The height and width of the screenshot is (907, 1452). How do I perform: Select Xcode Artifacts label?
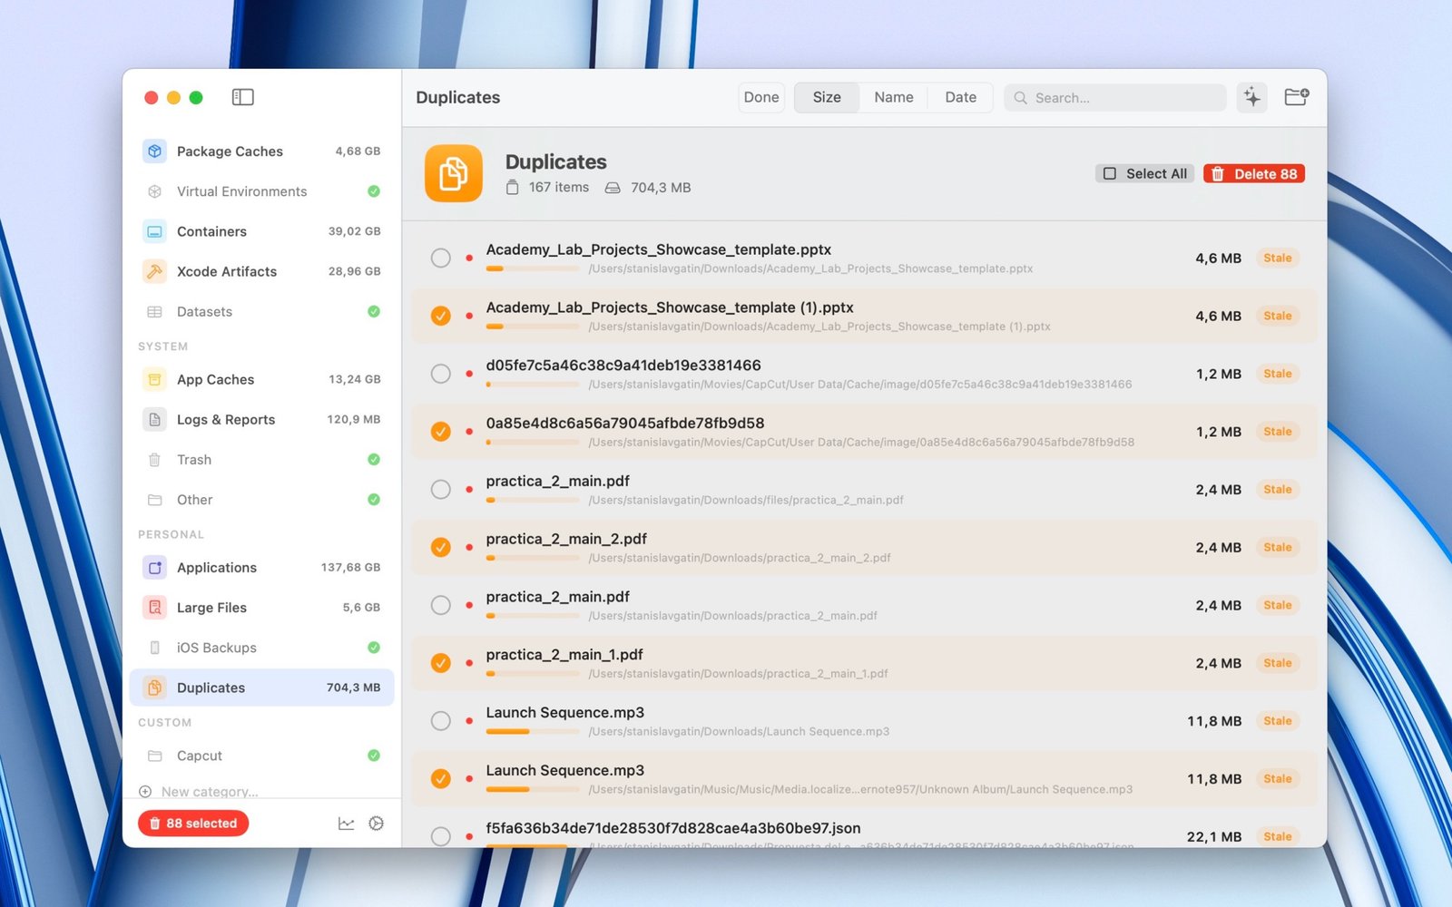click(x=227, y=271)
